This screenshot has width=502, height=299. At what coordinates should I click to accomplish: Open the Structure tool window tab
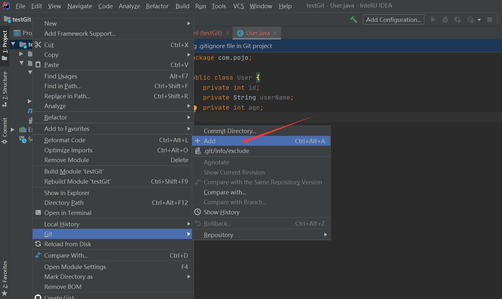coord(5,89)
